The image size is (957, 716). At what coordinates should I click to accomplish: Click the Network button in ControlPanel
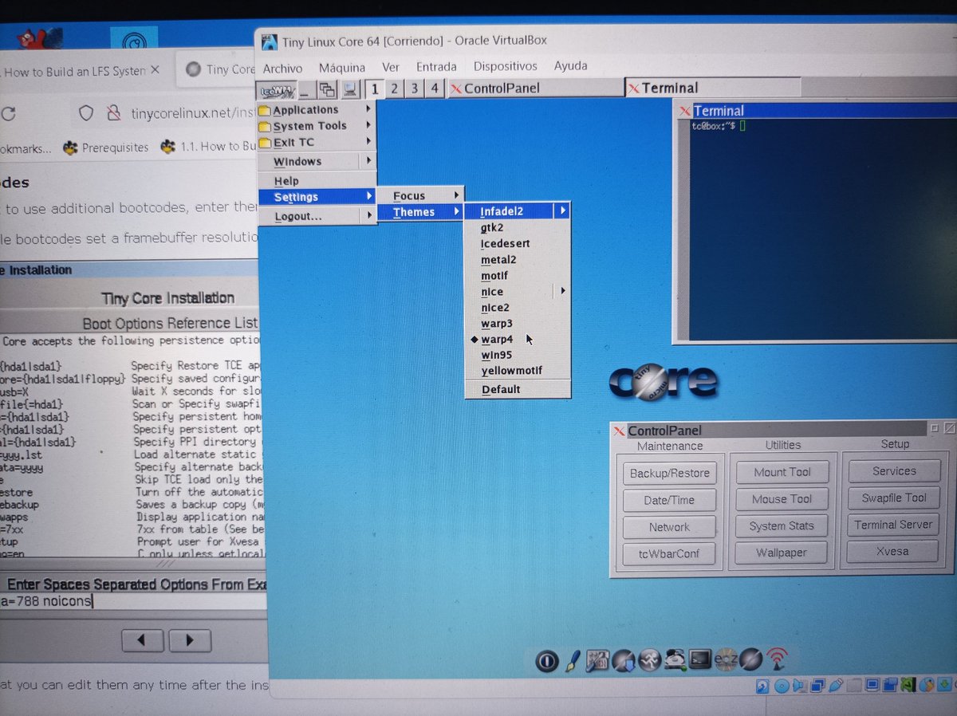point(669,527)
